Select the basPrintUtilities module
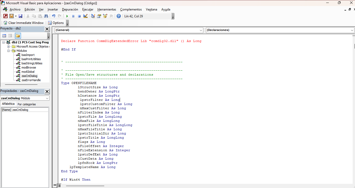This screenshot has width=355, height=188. (31, 59)
